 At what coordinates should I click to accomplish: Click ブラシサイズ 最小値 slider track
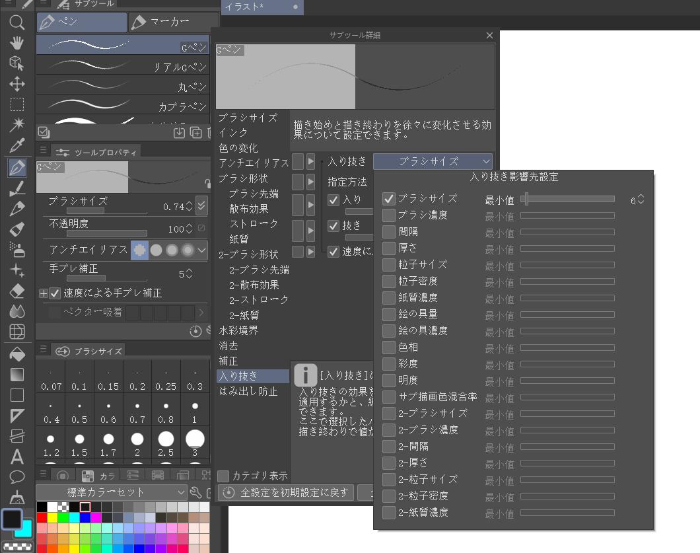pyautogui.click(x=567, y=200)
